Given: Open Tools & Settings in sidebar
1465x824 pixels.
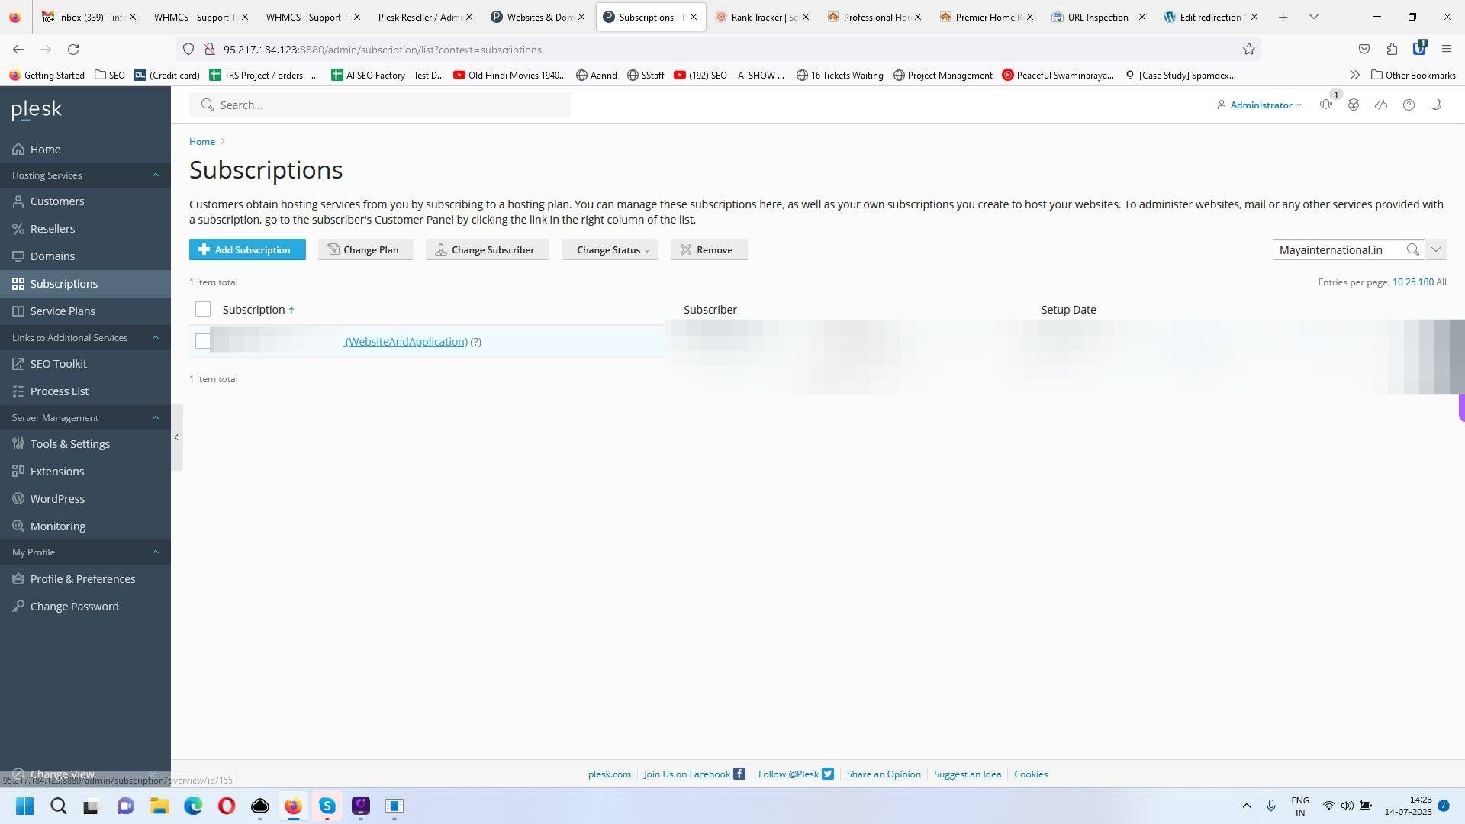Looking at the screenshot, I should 85,444.
